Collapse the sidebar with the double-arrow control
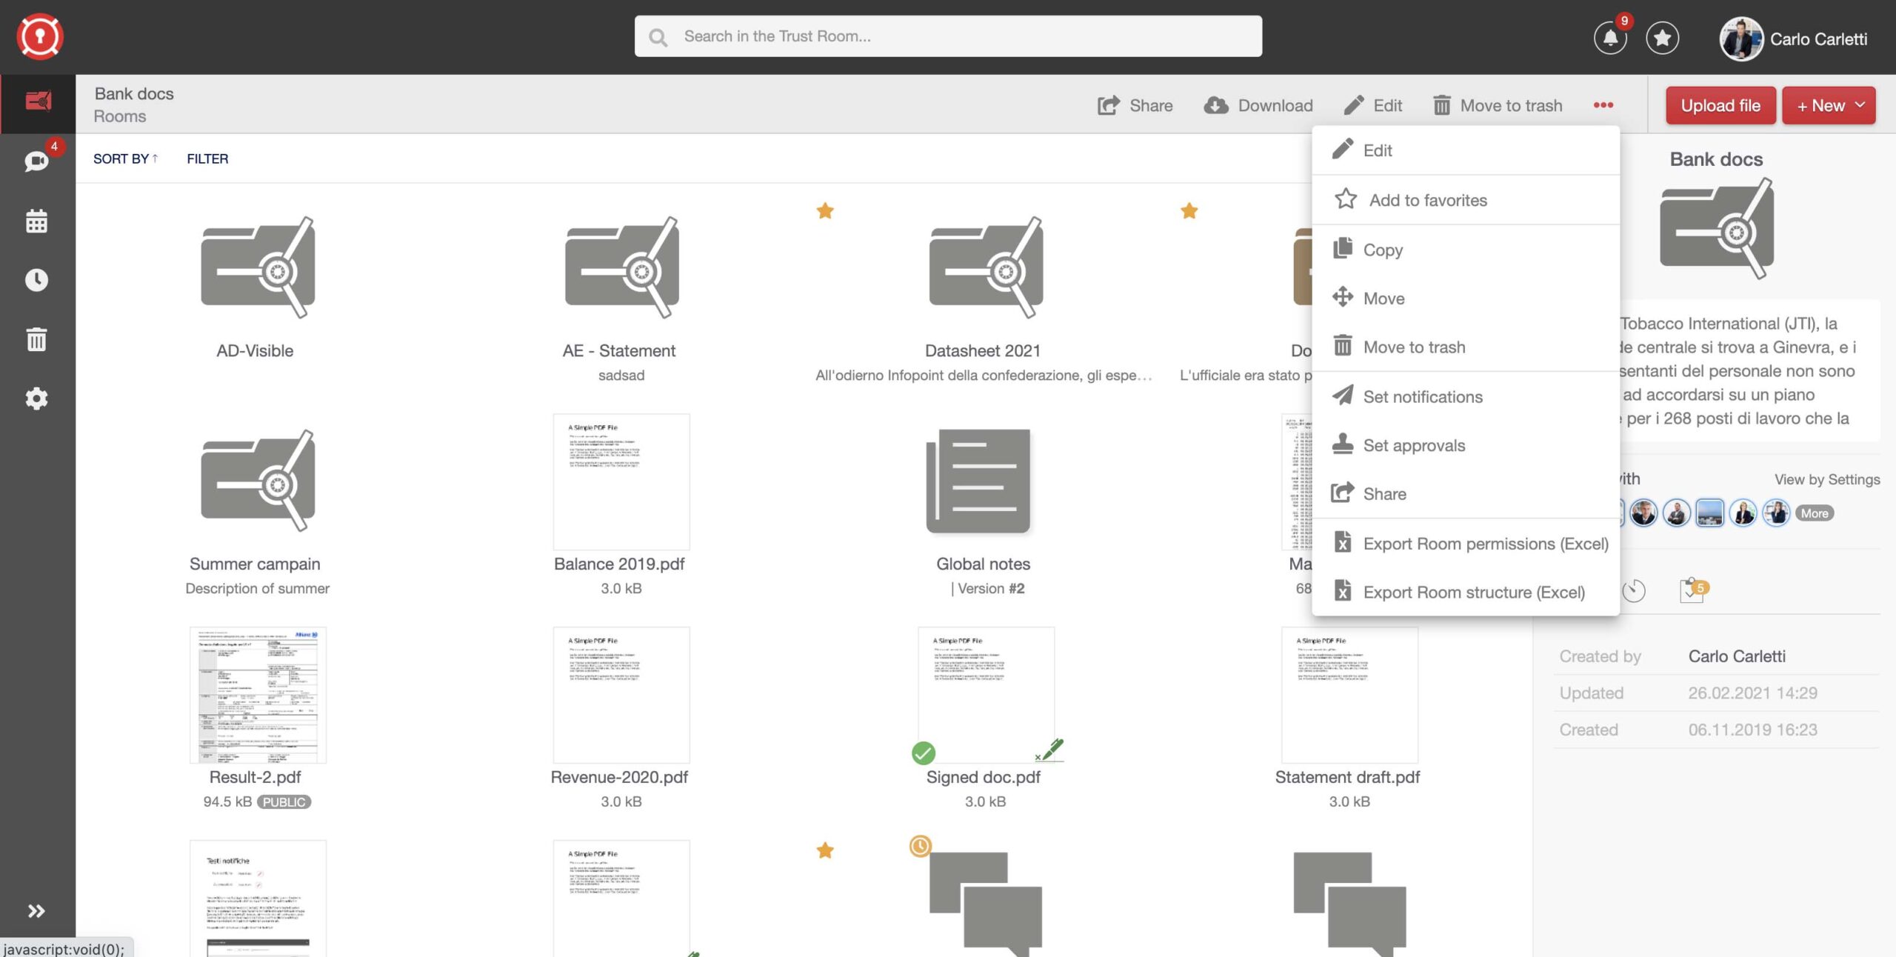This screenshot has height=957, width=1896. [36, 910]
